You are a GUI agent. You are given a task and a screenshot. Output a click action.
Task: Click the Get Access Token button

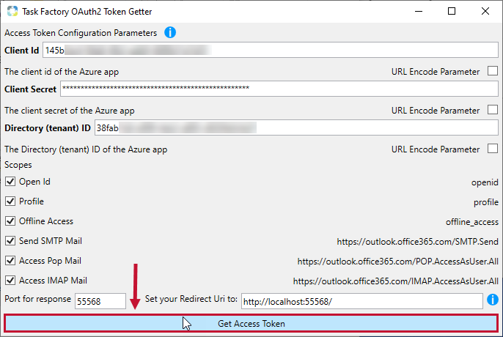click(251, 324)
